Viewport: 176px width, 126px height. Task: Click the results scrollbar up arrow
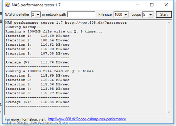point(169,23)
